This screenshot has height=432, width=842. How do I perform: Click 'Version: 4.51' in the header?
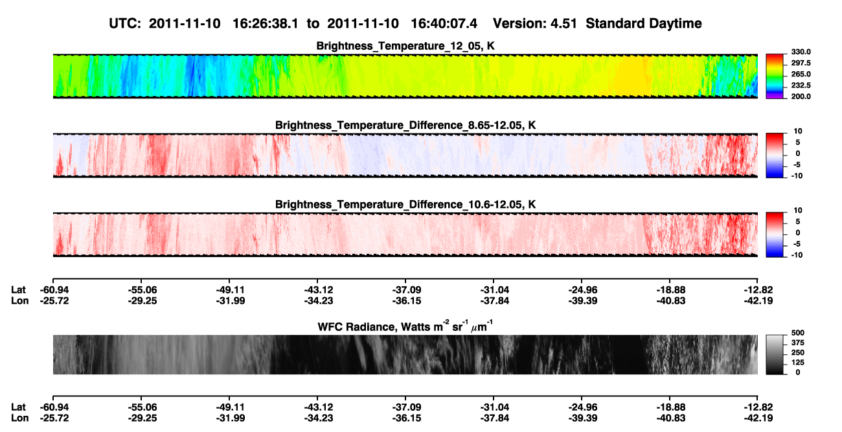(x=536, y=23)
